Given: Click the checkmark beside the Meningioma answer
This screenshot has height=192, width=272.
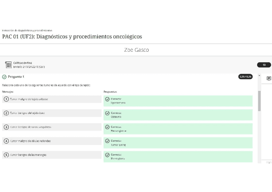Looking at the screenshot, I should [107, 155].
